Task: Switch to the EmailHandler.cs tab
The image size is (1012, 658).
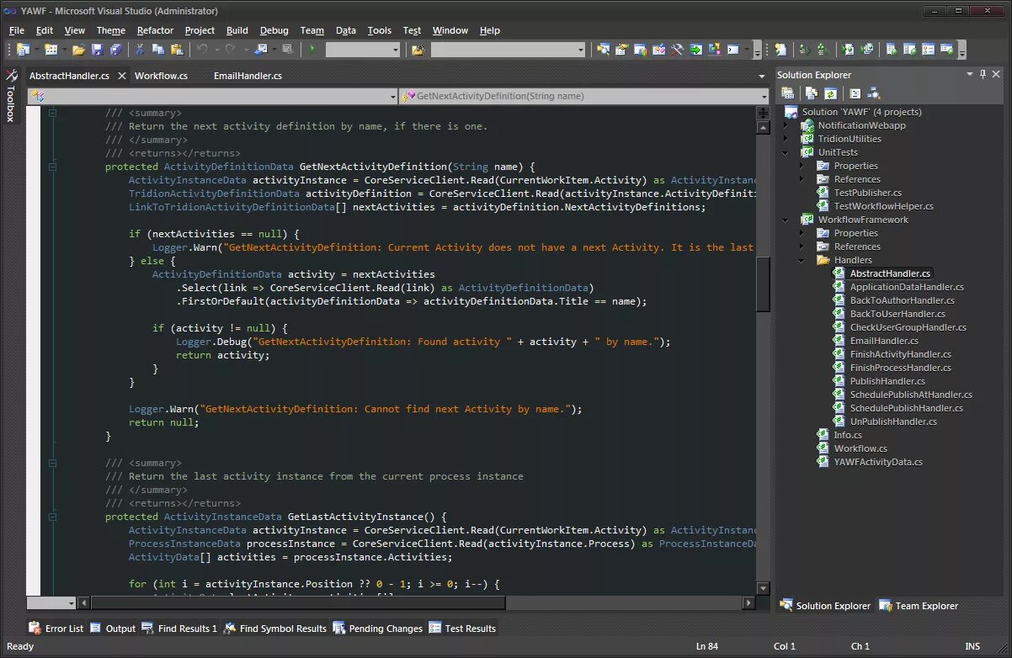Action: point(248,76)
